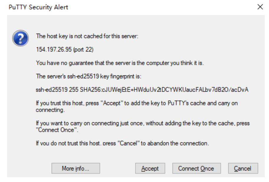Click the word 'connecting.' below the trust sentence
The image size is (269, 182).
pos(50,110)
